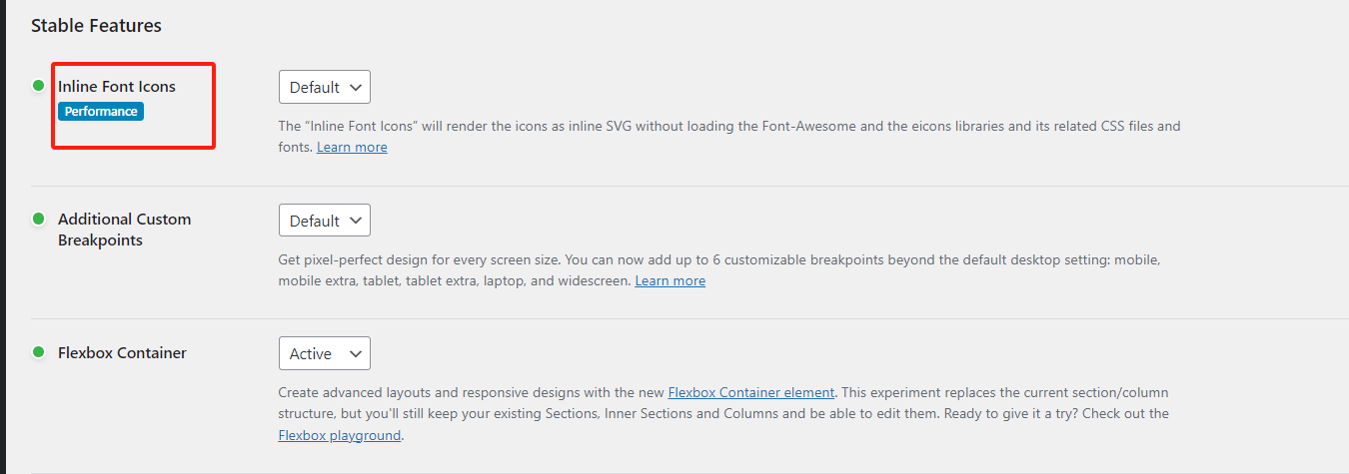Open Learn more link for Inline Font Icons
1349x474 pixels.
[x=352, y=148]
